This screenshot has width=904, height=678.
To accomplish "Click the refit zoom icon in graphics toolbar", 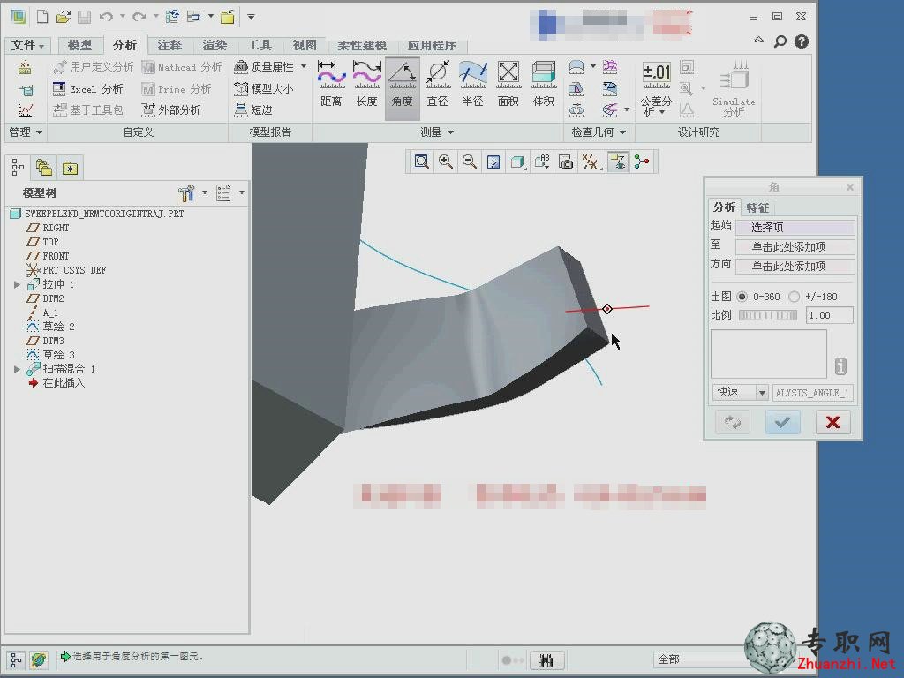I will point(421,162).
